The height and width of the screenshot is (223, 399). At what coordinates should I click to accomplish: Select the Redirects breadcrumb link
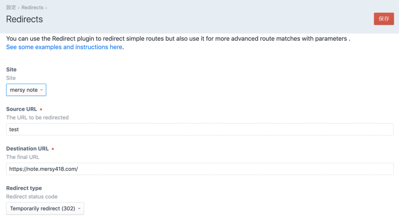pyautogui.click(x=32, y=7)
